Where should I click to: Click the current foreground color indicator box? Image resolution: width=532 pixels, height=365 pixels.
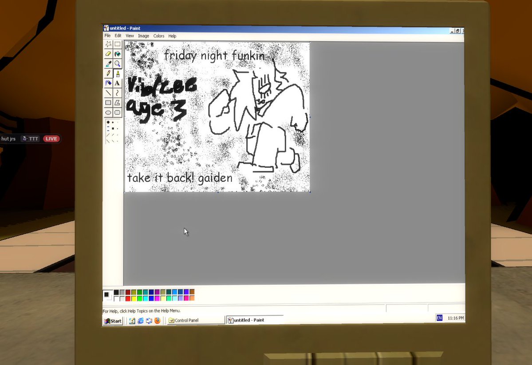[106, 294]
